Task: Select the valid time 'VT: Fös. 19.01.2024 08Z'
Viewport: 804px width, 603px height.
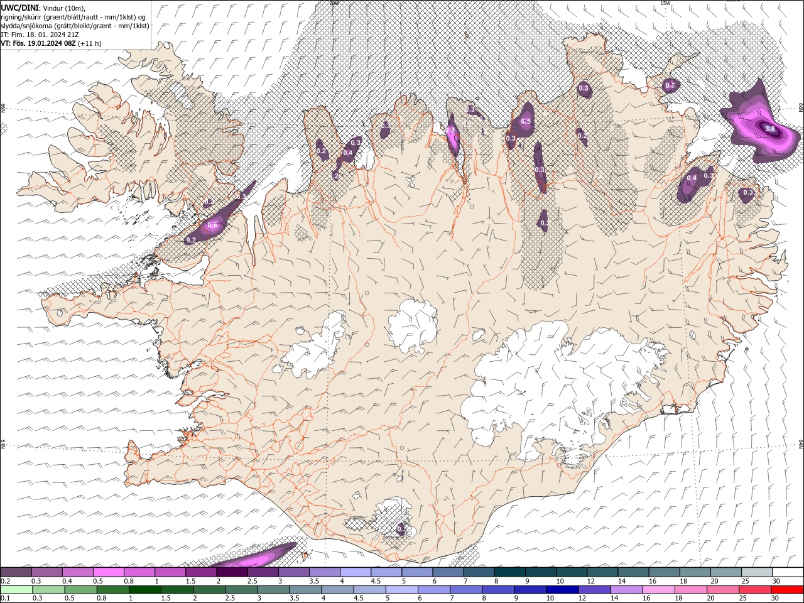Action: click(38, 43)
